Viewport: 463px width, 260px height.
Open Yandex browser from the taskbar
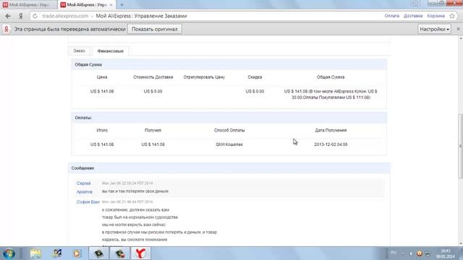click(x=140, y=253)
